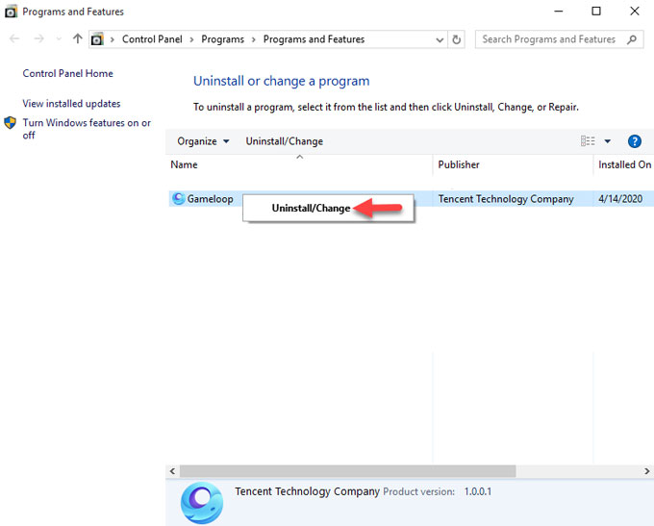Click the Back navigation arrow

(14, 39)
